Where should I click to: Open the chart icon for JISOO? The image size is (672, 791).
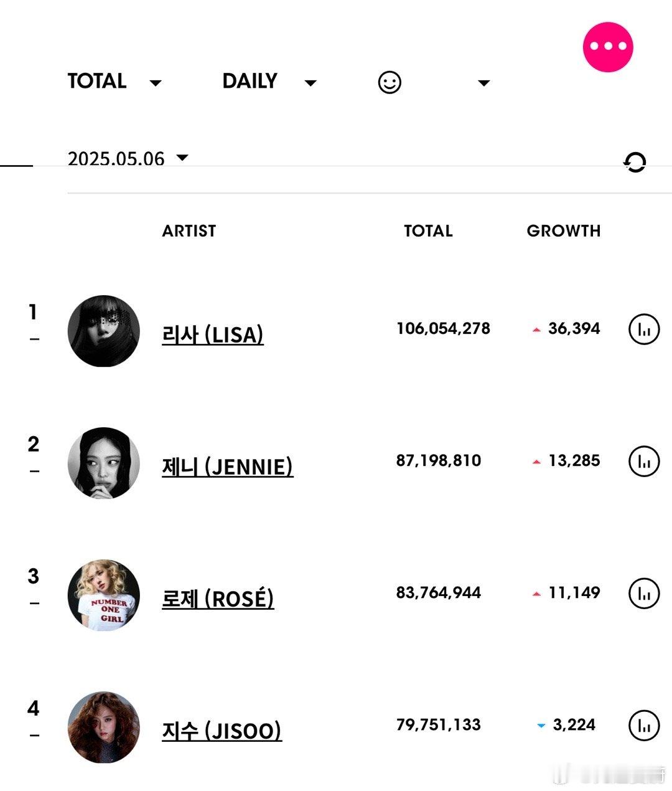coord(644,725)
